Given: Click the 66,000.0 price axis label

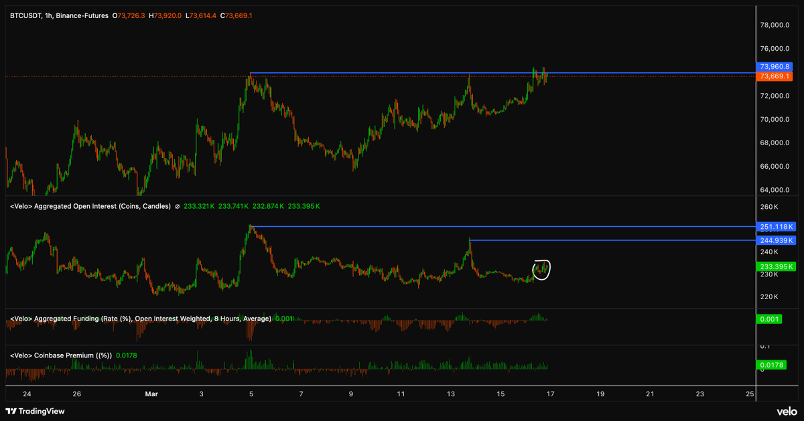Looking at the screenshot, I should click(775, 166).
